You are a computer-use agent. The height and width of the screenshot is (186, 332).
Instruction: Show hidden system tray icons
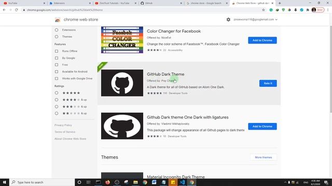tap(285, 182)
